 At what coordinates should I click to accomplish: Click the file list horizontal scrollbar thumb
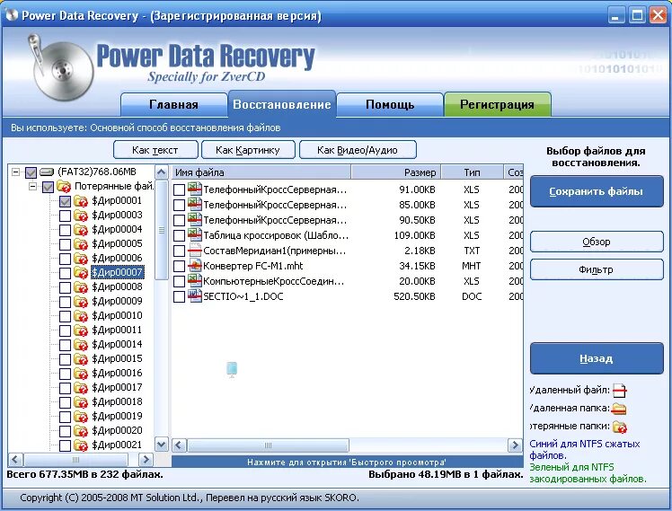point(269,445)
